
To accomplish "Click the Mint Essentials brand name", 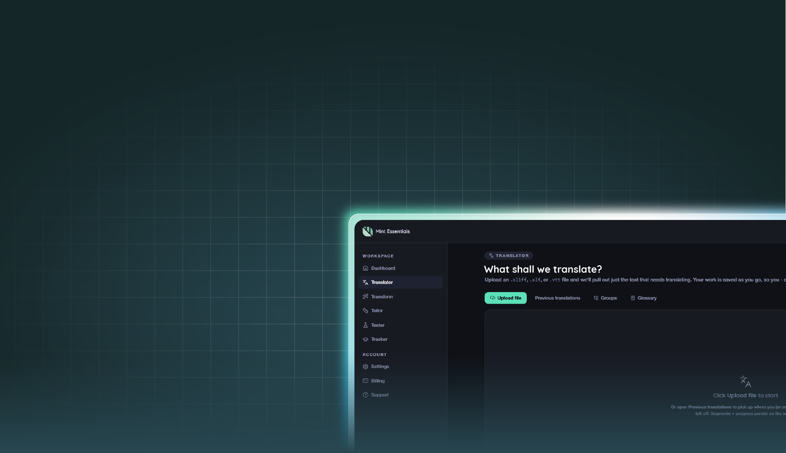I will pos(393,231).
